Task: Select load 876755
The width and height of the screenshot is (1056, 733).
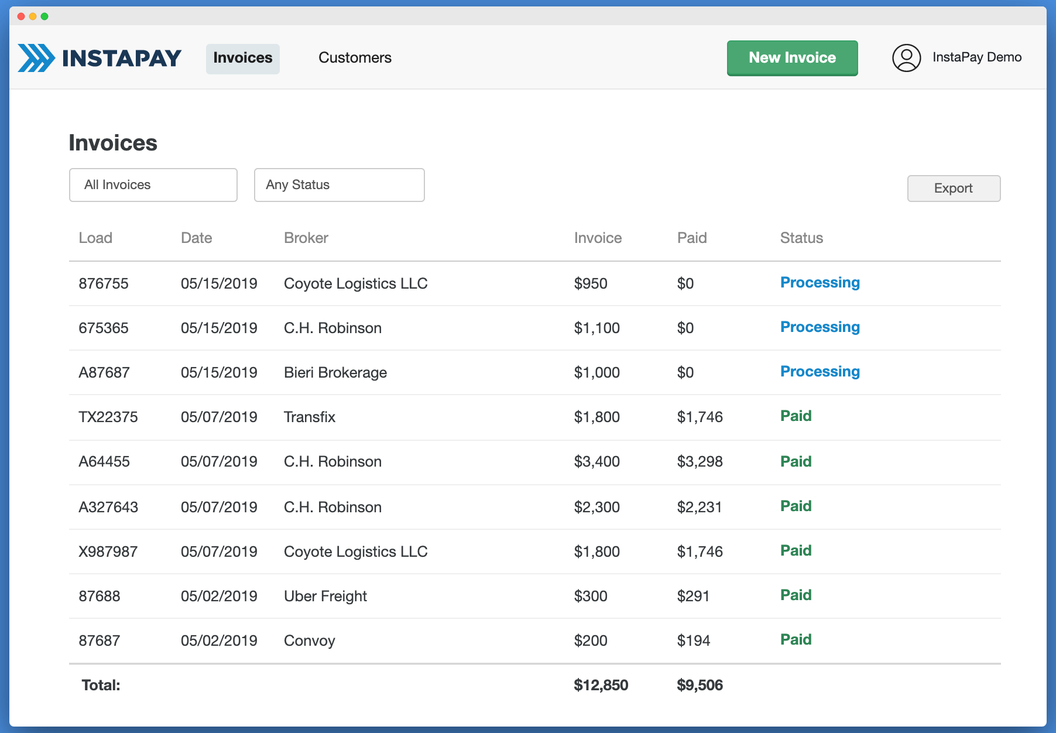Action: 104,283
